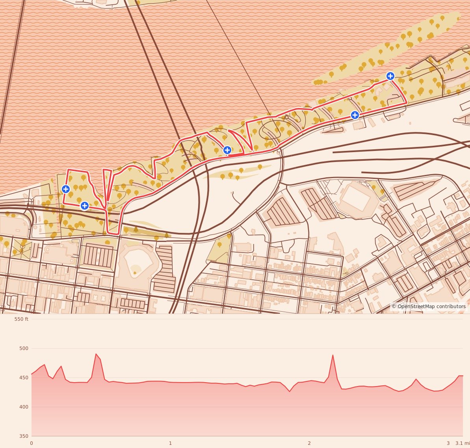Image resolution: width=470 pixels, height=448 pixels.
Task: Click the elevation spike just past mile 2
Action: click(333, 356)
